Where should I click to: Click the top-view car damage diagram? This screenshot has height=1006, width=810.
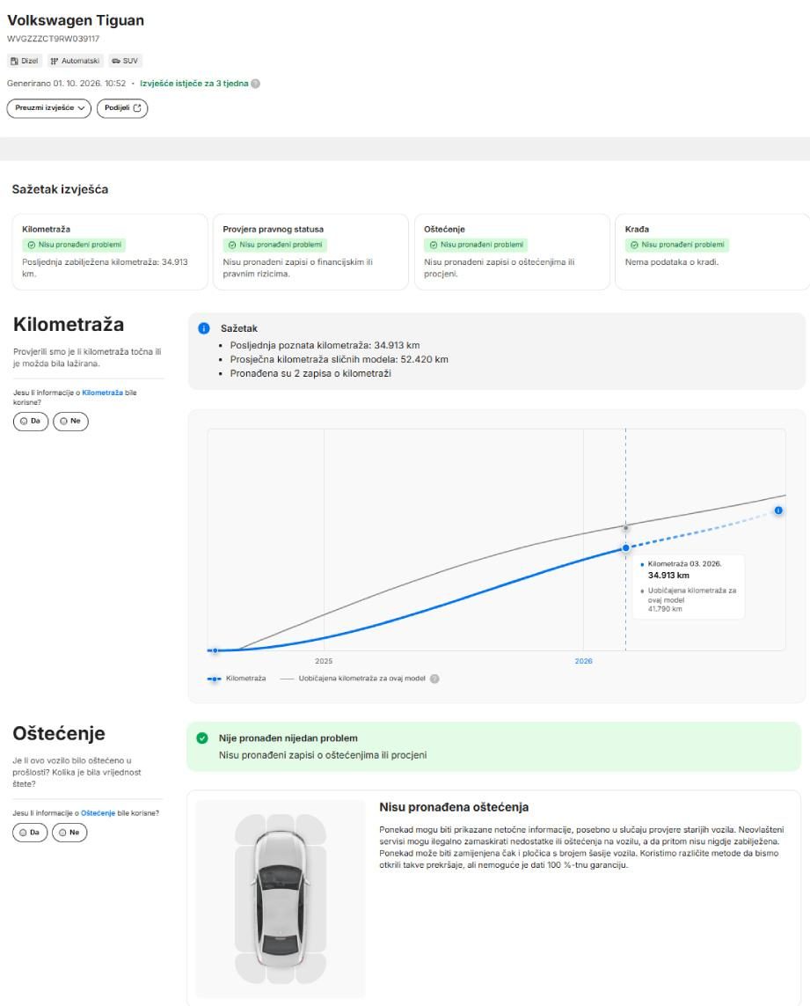click(x=281, y=899)
